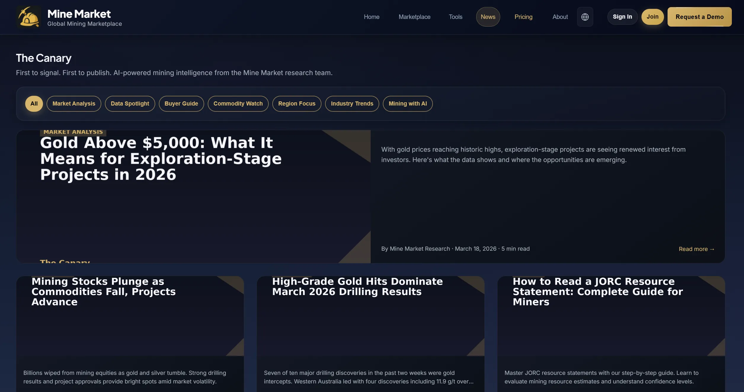The image size is (744, 392).
Task: Follow the Read more arrow link
Action: (696, 249)
